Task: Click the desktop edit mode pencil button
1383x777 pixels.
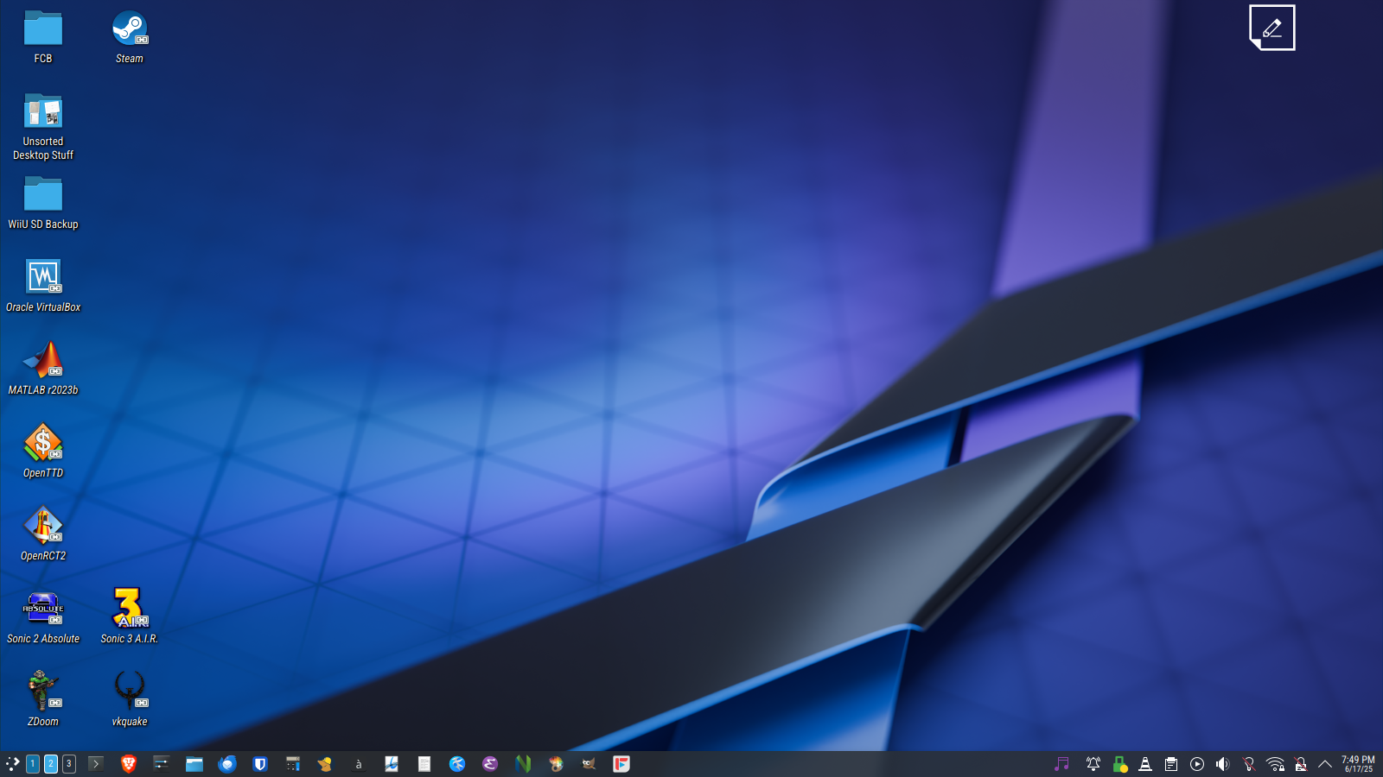Action: coord(1272,28)
